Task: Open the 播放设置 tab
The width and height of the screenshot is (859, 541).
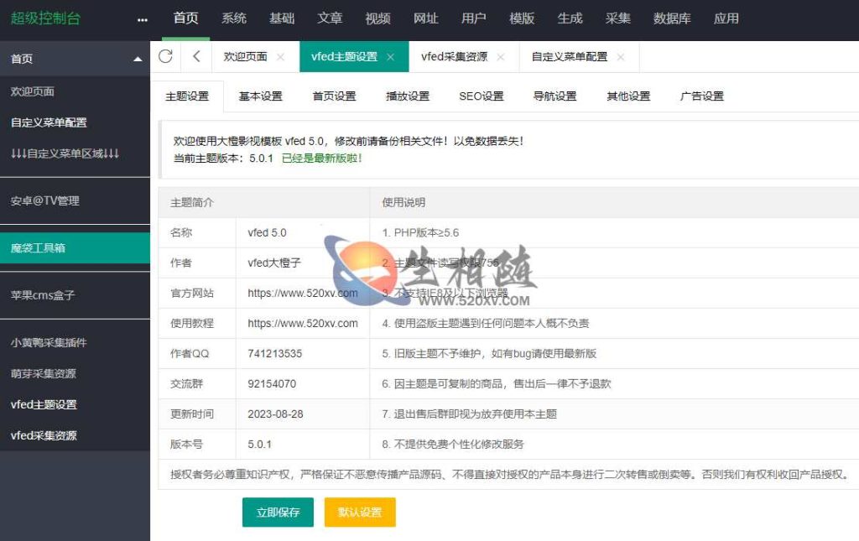Action: 407,96
